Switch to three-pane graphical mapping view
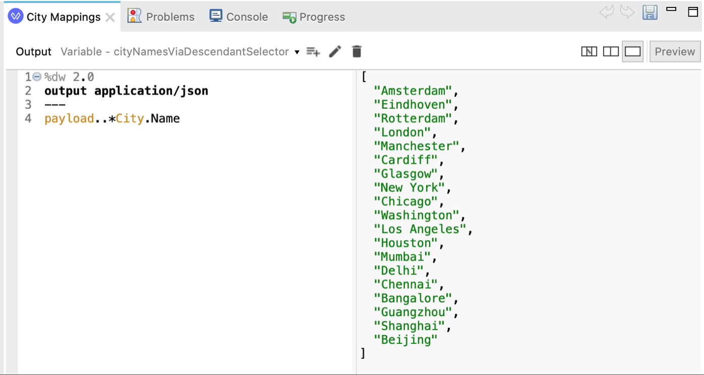Image resolution: width=704 pixels, height=375 pixels. pyautogui.click(x=589, y=51)
